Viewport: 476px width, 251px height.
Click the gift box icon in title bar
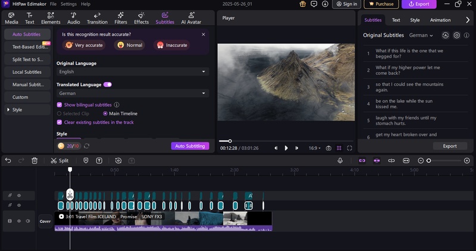[302, 4]
